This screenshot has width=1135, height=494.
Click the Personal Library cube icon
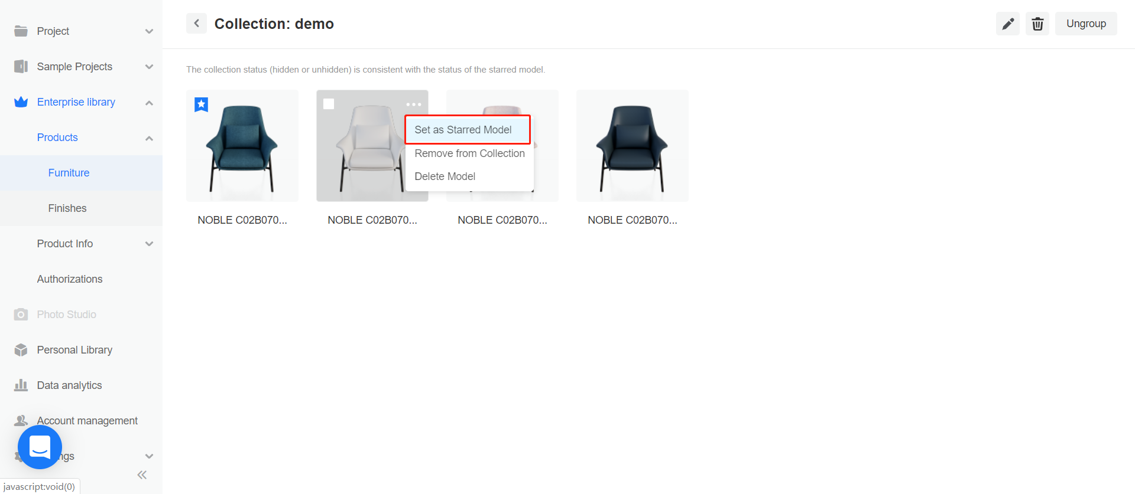(x=21, y=350)
